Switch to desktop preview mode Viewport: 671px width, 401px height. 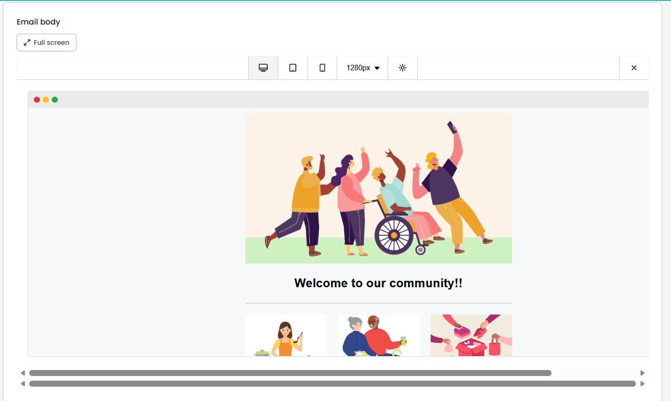click(x=263, y=68)
